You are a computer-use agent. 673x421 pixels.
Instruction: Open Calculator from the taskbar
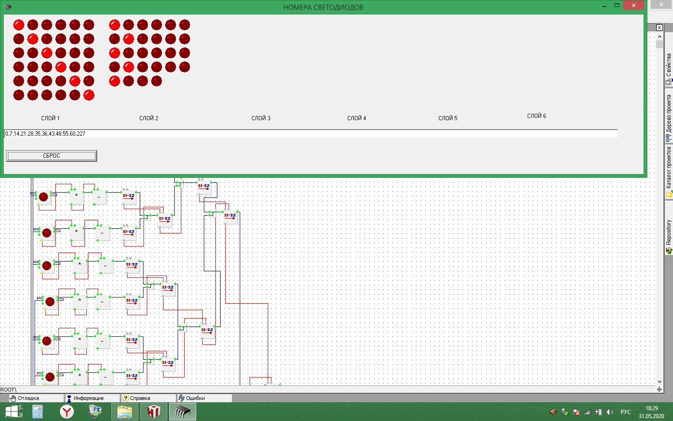pos(37,412)
